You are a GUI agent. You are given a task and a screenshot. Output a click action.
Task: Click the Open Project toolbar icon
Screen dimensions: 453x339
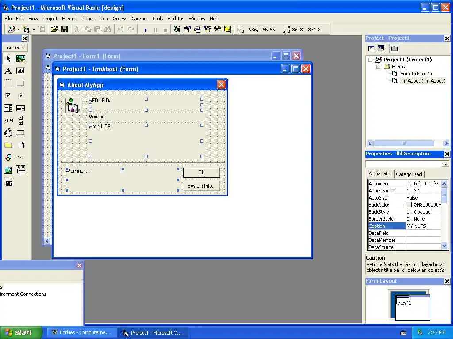coord(54,30)
